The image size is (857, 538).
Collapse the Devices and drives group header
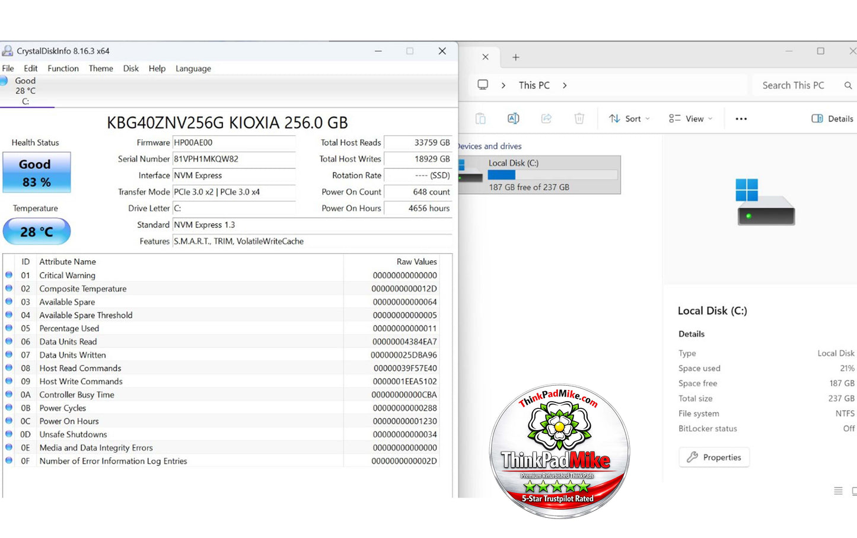point(490,146)
